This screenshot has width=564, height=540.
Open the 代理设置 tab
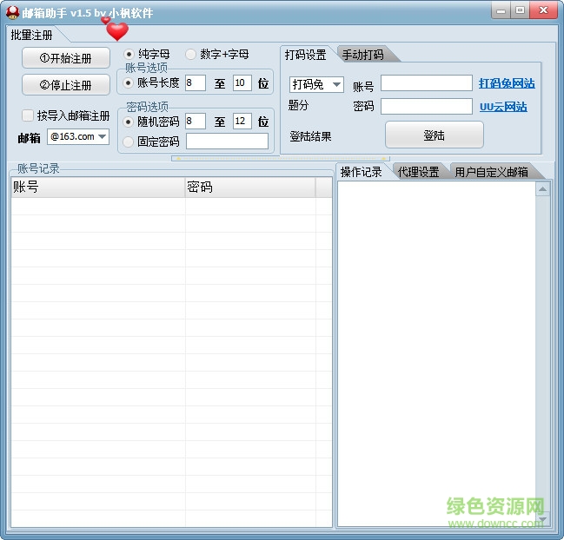tap(418, 172)
